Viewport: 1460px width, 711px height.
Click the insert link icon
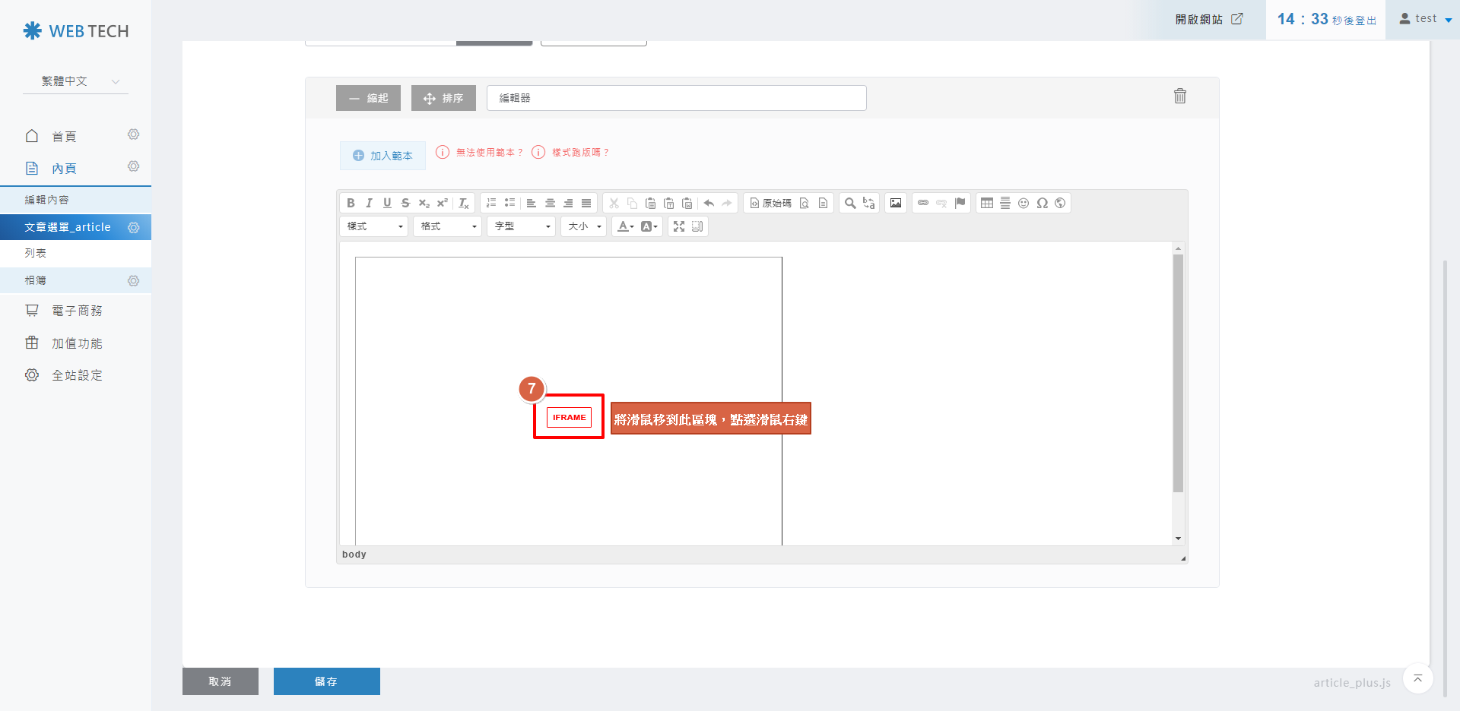tap(923, 203)
